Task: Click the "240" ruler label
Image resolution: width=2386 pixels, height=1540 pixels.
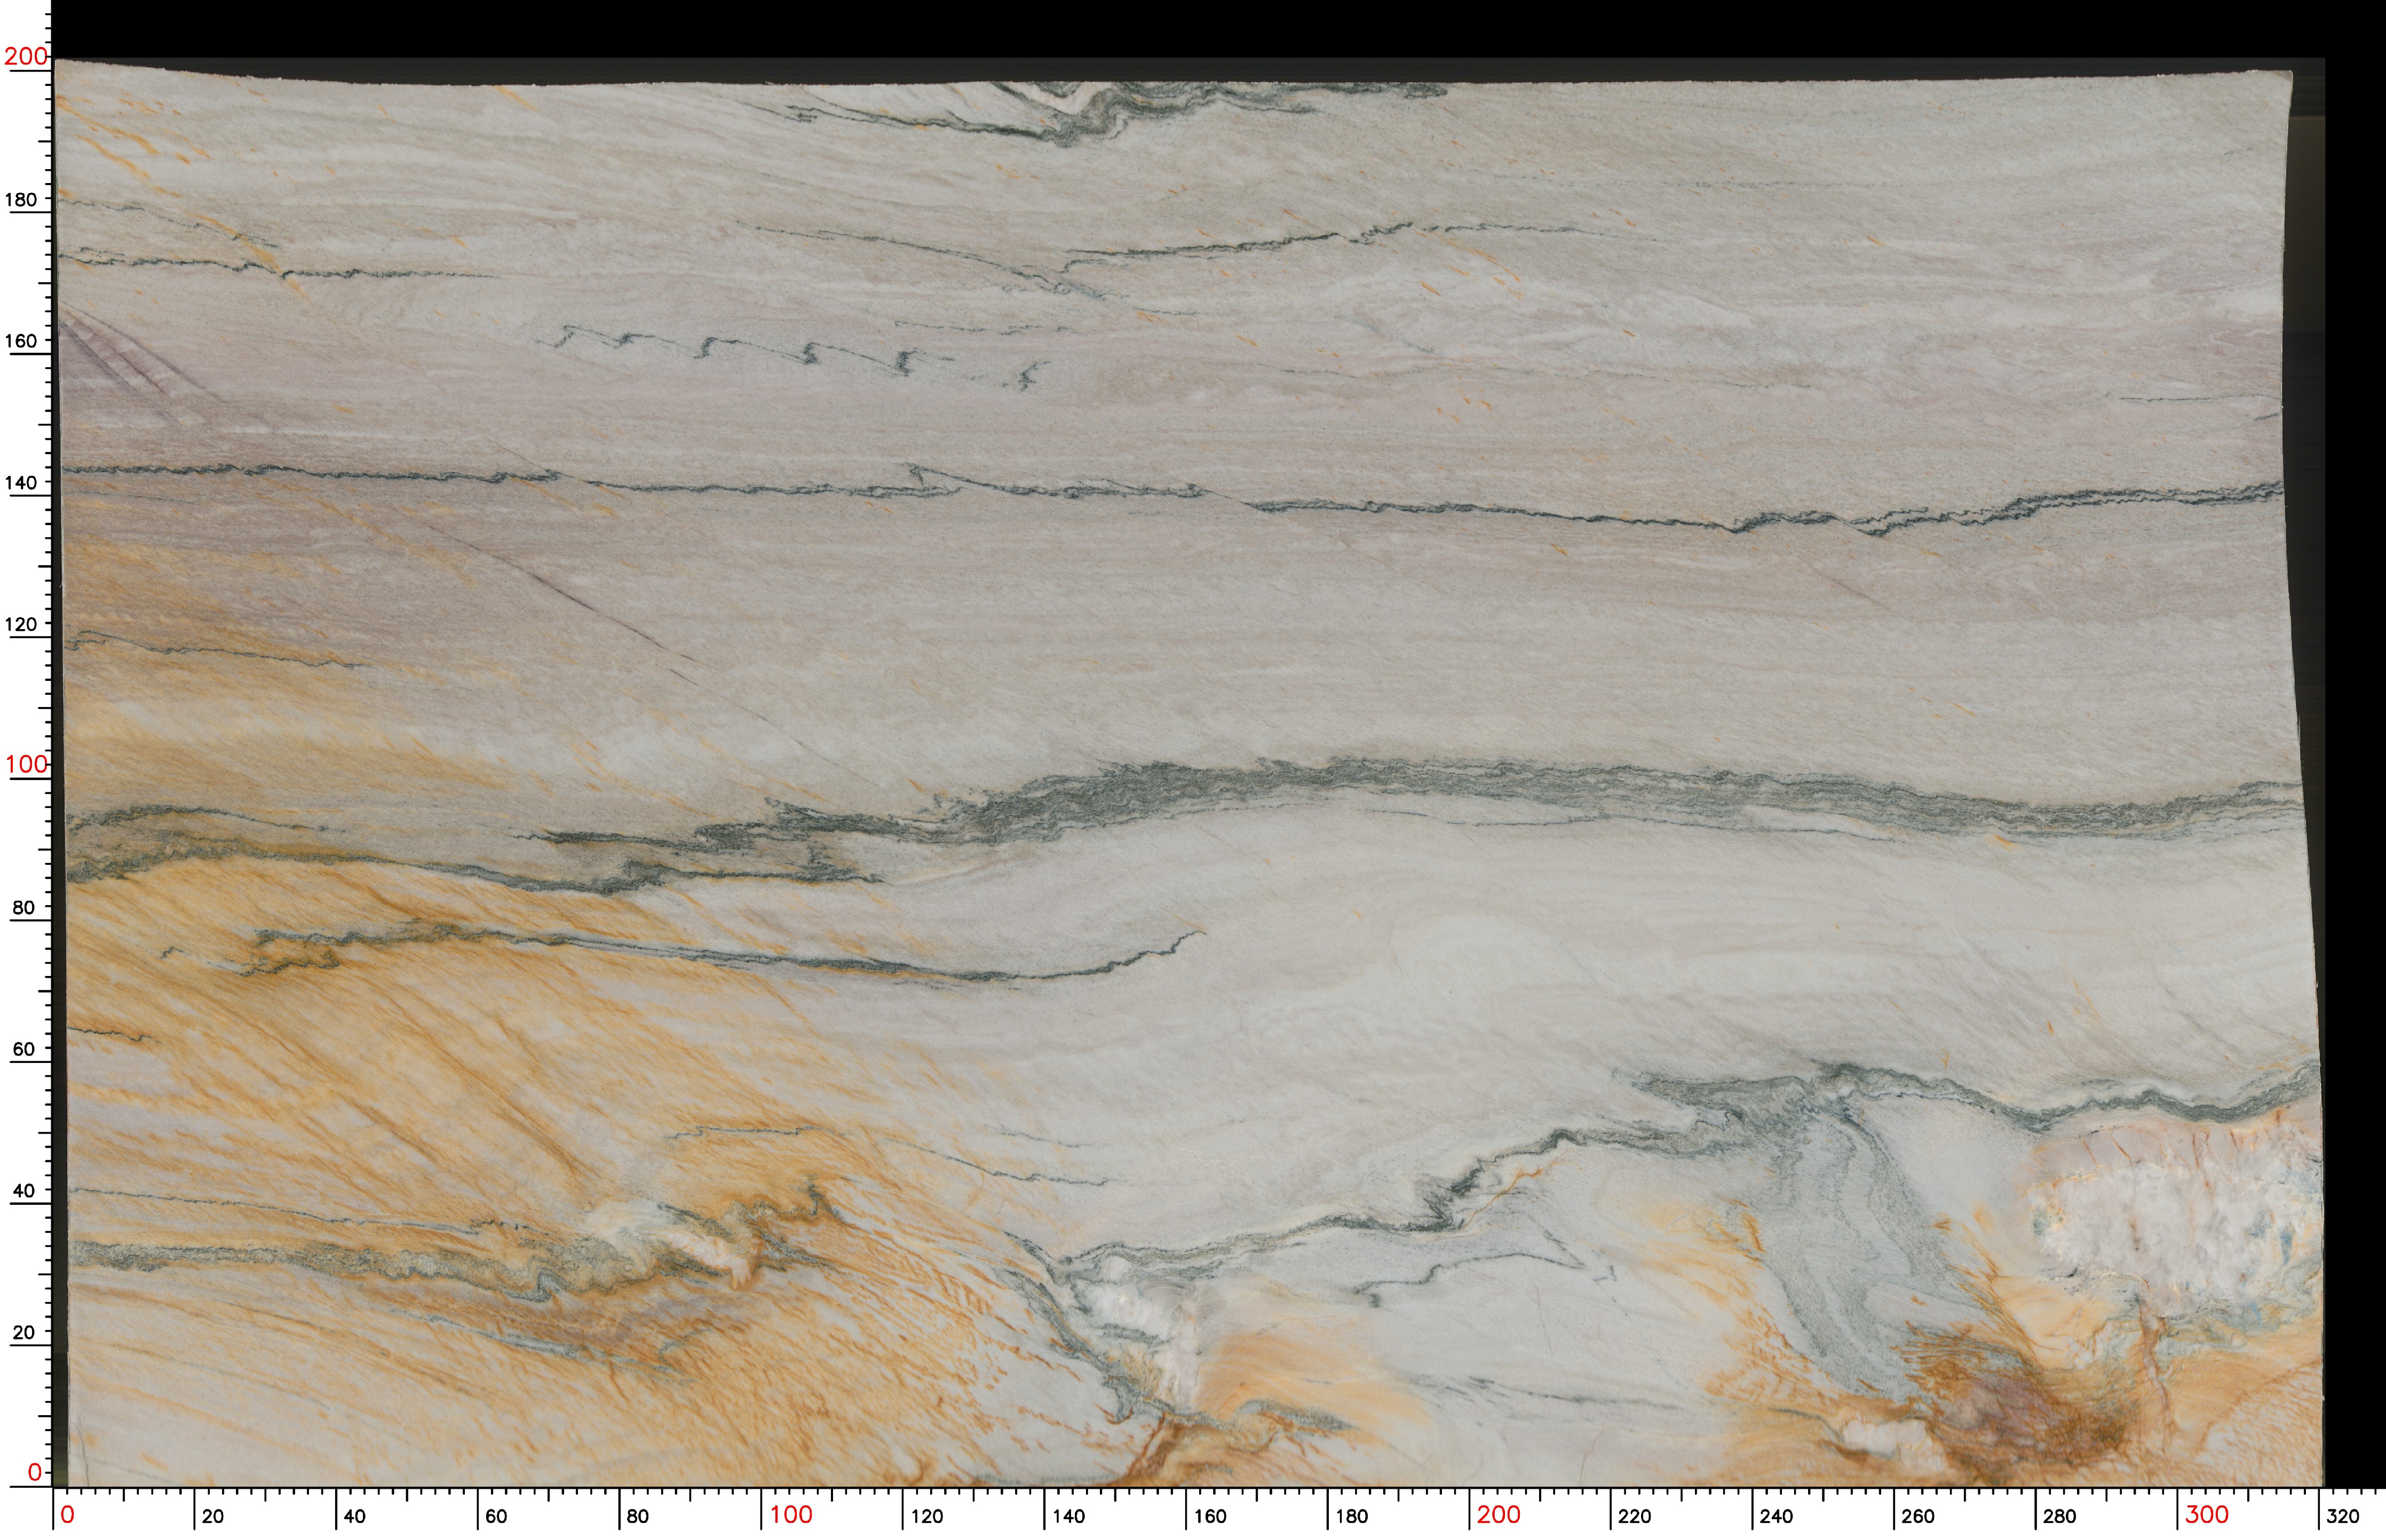Action: (x=1776, y=1516)
